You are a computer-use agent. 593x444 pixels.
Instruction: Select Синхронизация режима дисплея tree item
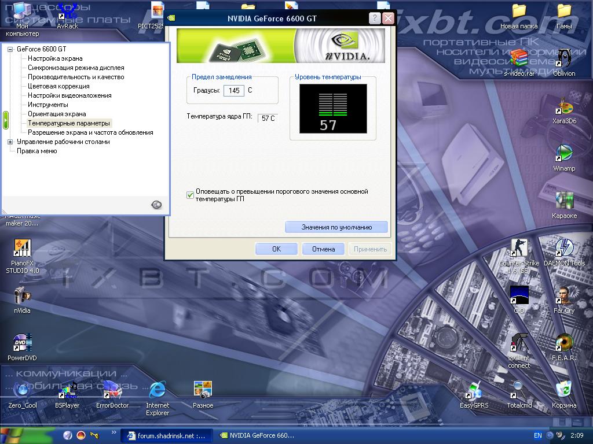click(x=76, y=68)
